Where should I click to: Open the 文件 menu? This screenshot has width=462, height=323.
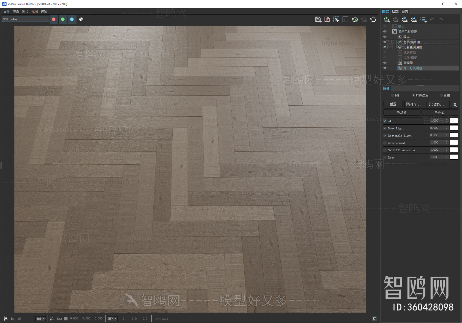(7, 12)
